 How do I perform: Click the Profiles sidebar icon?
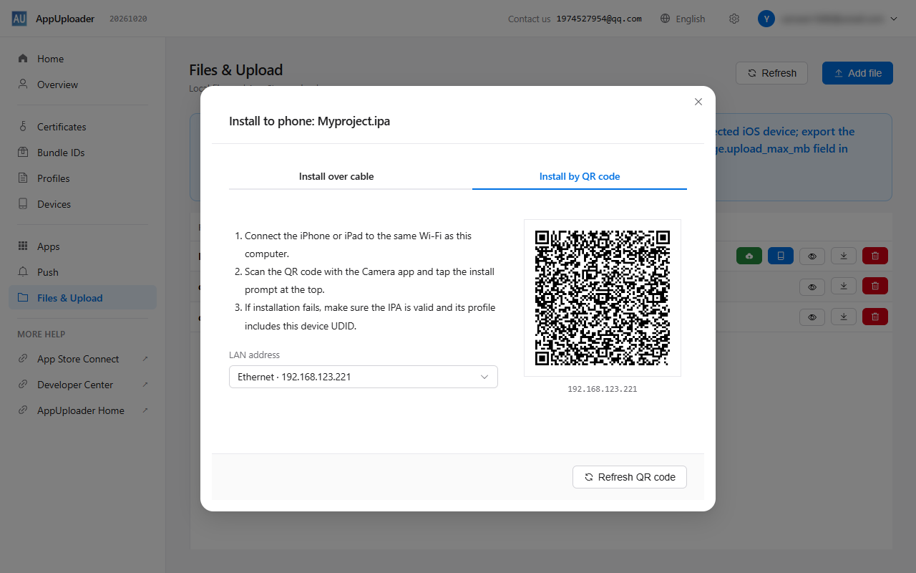[x=23, y=178]
